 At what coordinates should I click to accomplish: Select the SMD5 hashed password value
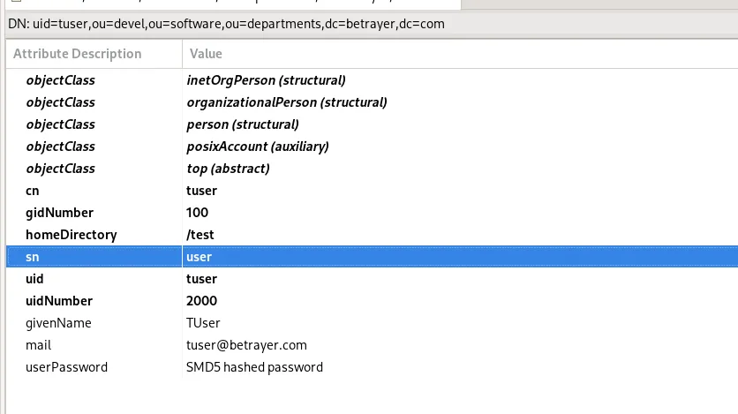point(254,367)
